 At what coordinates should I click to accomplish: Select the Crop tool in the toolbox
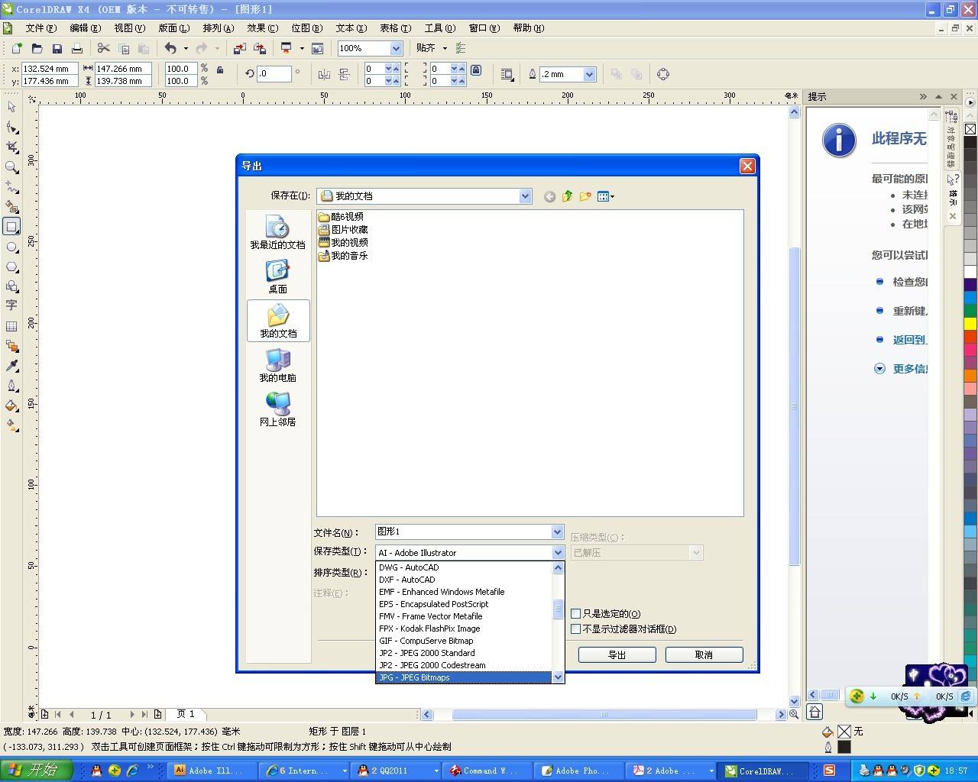[x=11, y=147]
